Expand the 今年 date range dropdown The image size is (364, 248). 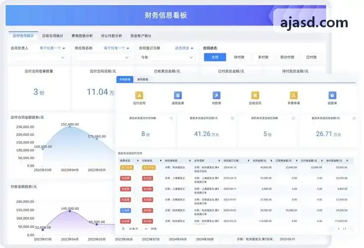167,58
